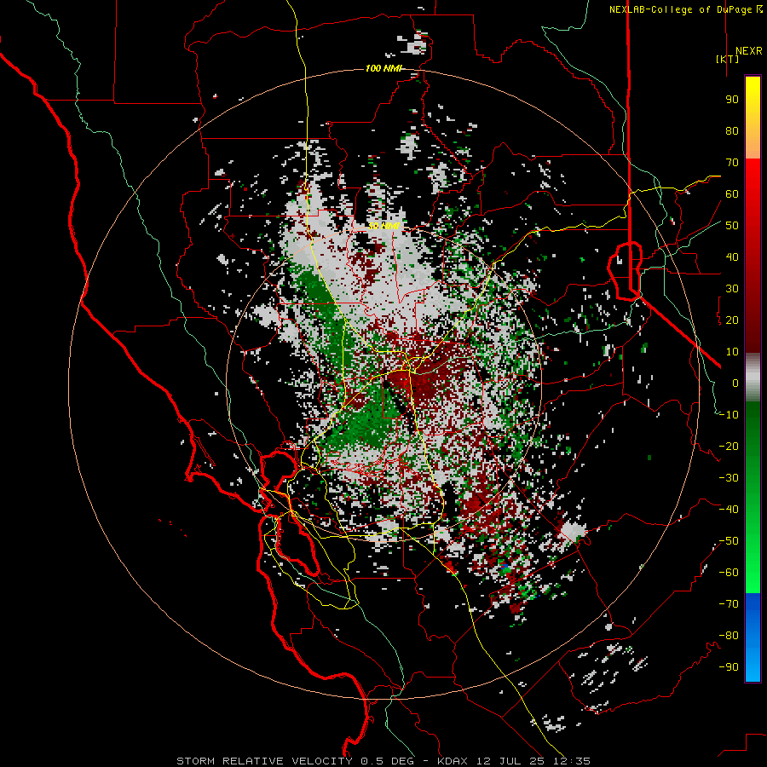Click the 0 value on the velocity scale

[735, 383]
